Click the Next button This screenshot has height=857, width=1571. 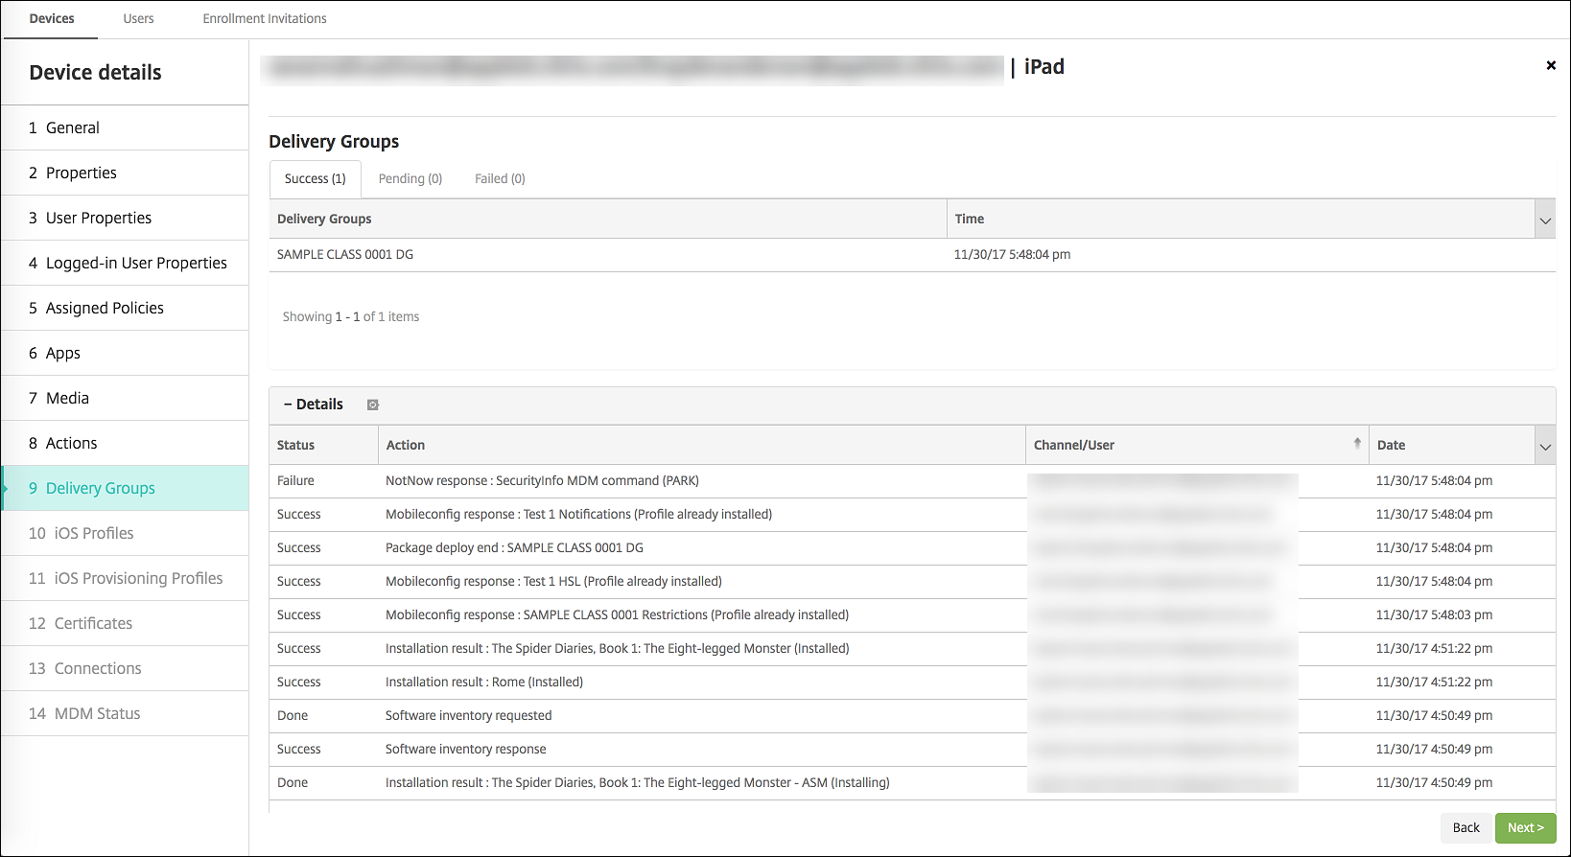click(1525, 827)
